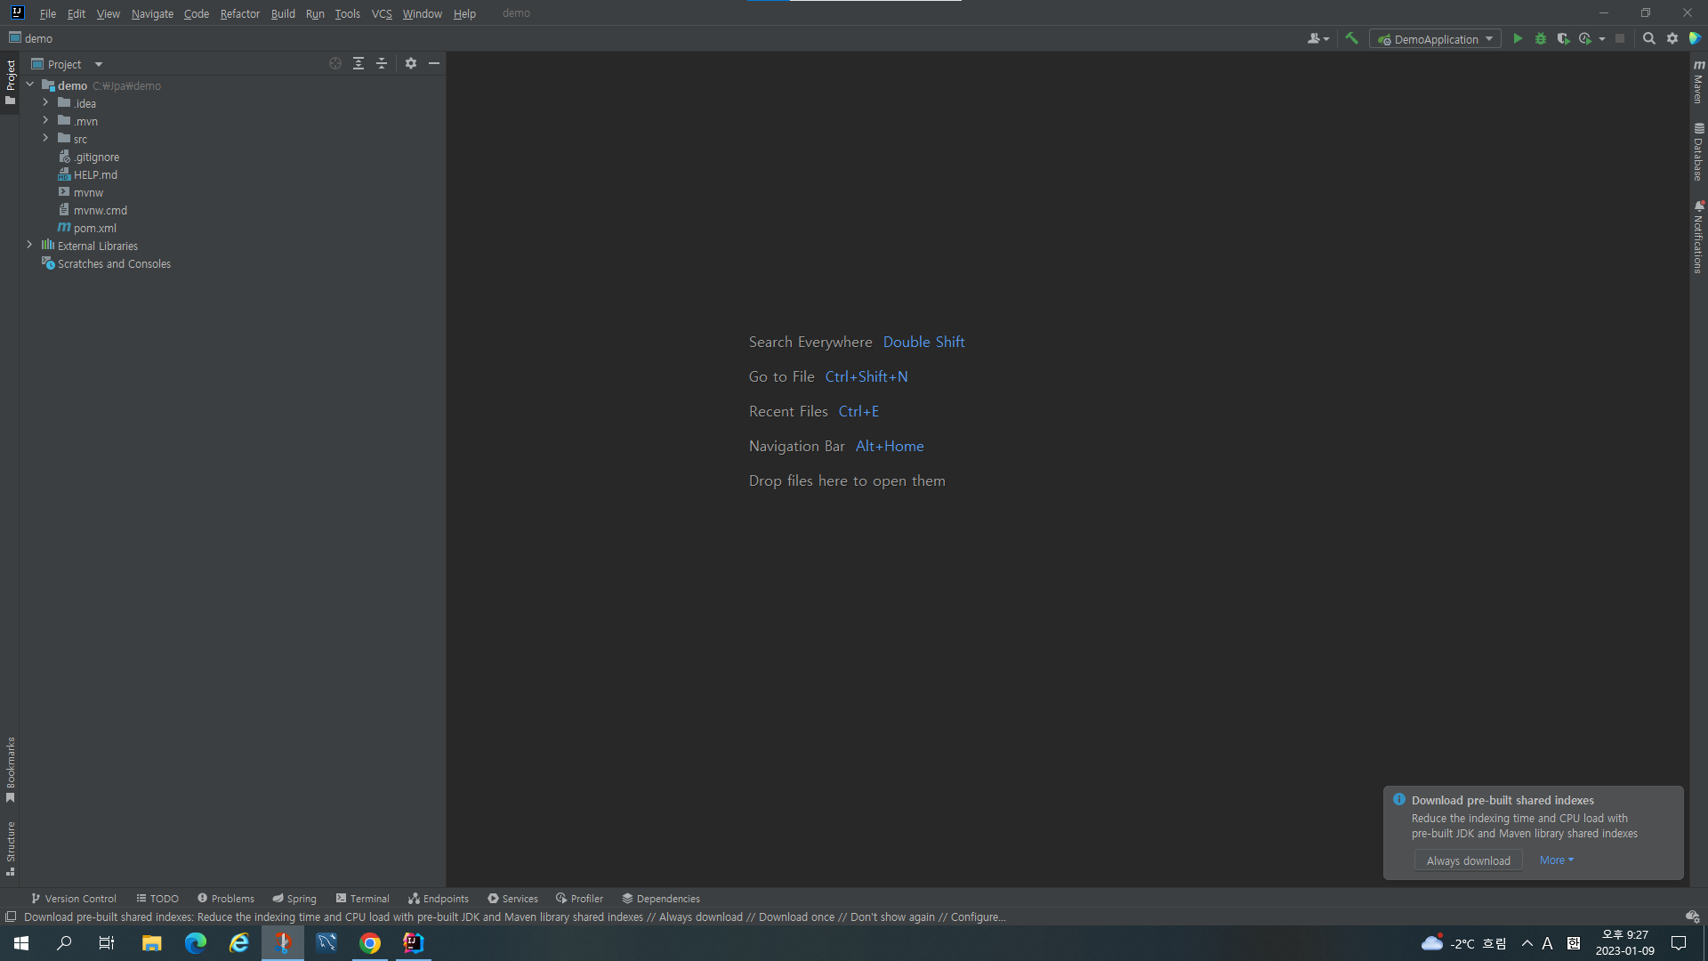Open the More link in notification

[x=1556, y=860]
